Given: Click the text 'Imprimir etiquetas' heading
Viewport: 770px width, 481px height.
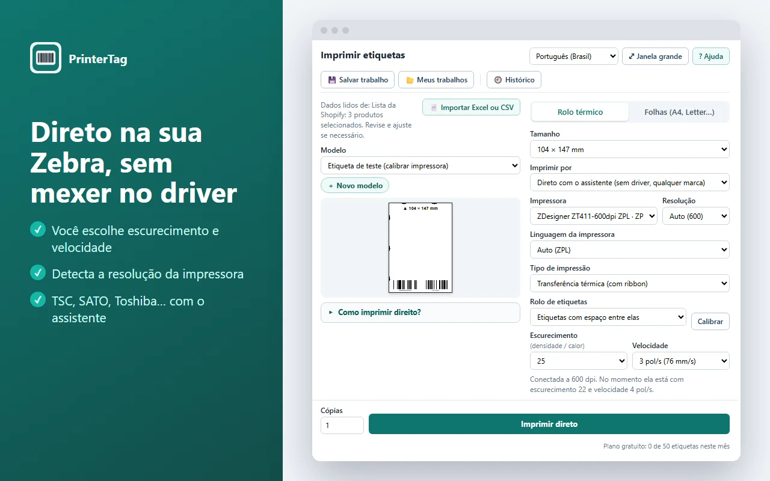Looking at the screenshot, I should (x=363, y=55).
